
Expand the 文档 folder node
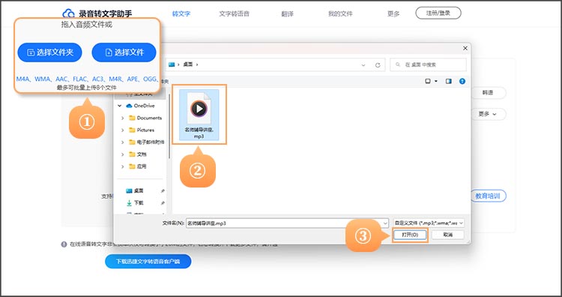[x=123, y=154]
